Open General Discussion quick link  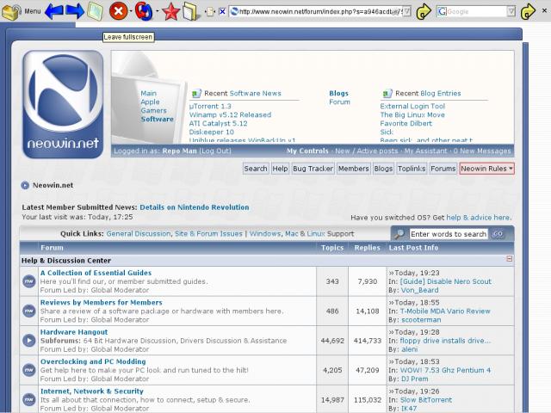pos(138,234)
